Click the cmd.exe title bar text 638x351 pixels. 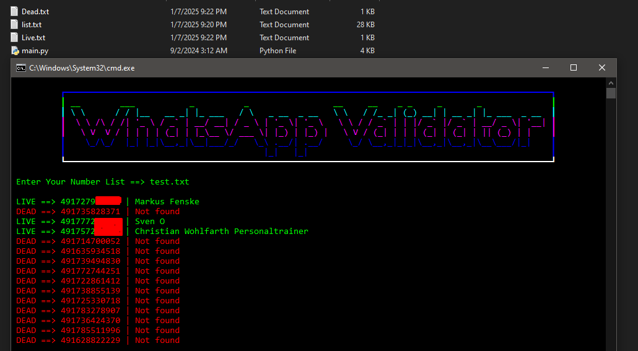point(82,68)
